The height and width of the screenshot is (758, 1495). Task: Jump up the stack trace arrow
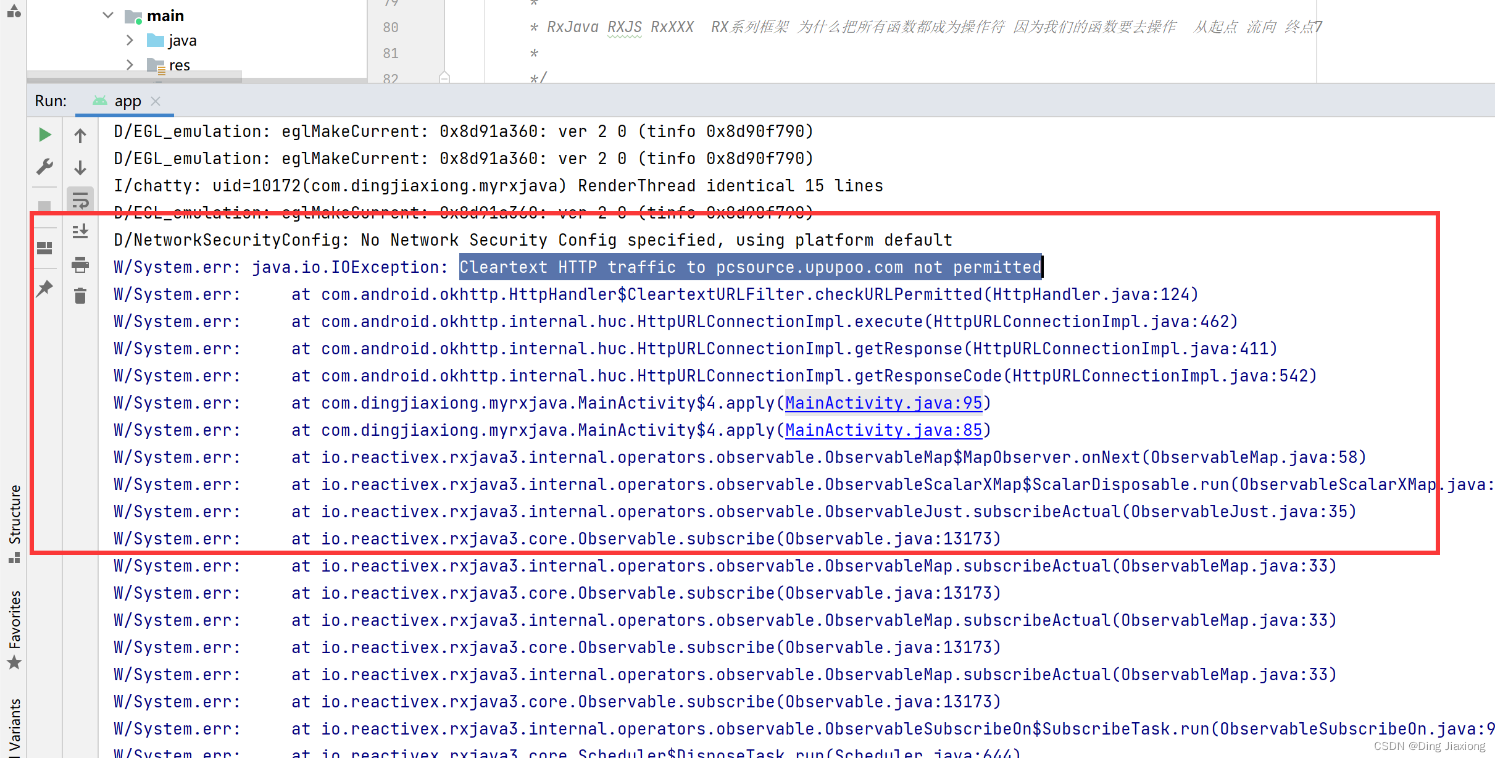coord(80,135)
